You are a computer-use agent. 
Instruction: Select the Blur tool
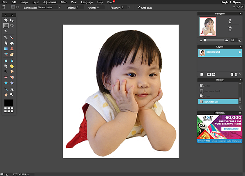(x=6, y=61)
